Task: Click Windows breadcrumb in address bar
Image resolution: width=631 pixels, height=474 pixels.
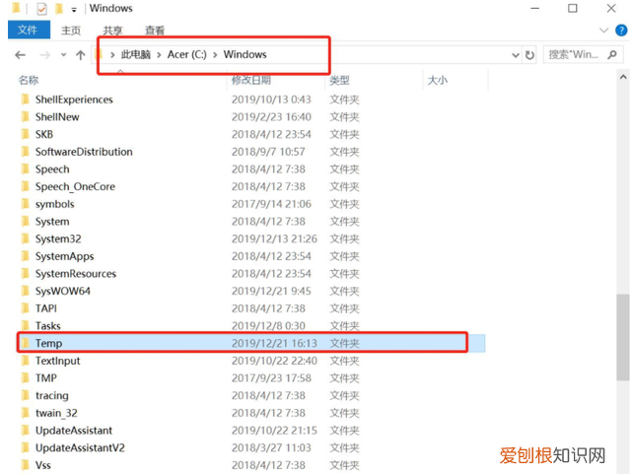Action: tap(245, 54)
